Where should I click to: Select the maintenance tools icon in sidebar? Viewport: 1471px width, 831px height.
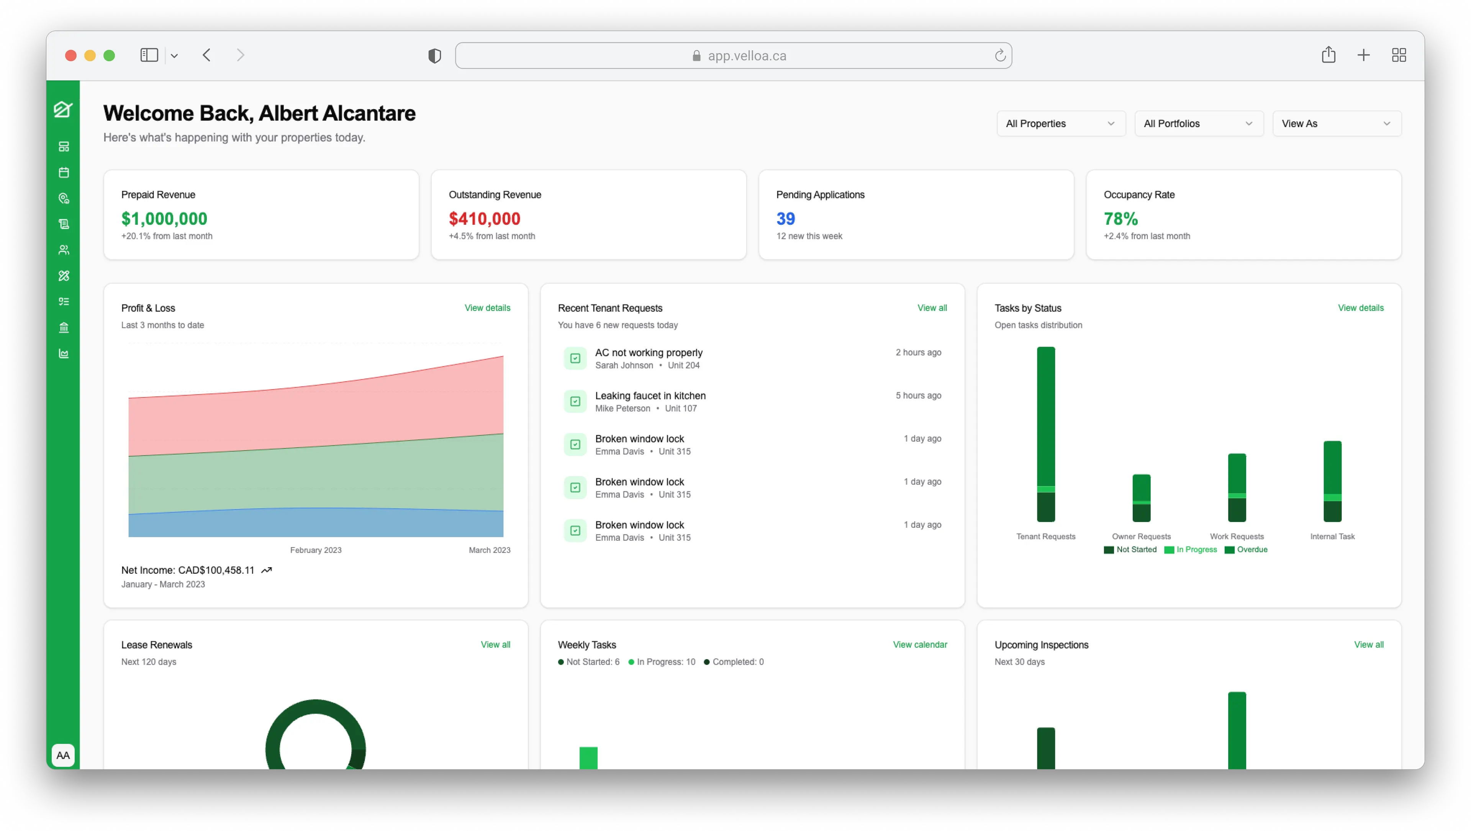point(63,276)
